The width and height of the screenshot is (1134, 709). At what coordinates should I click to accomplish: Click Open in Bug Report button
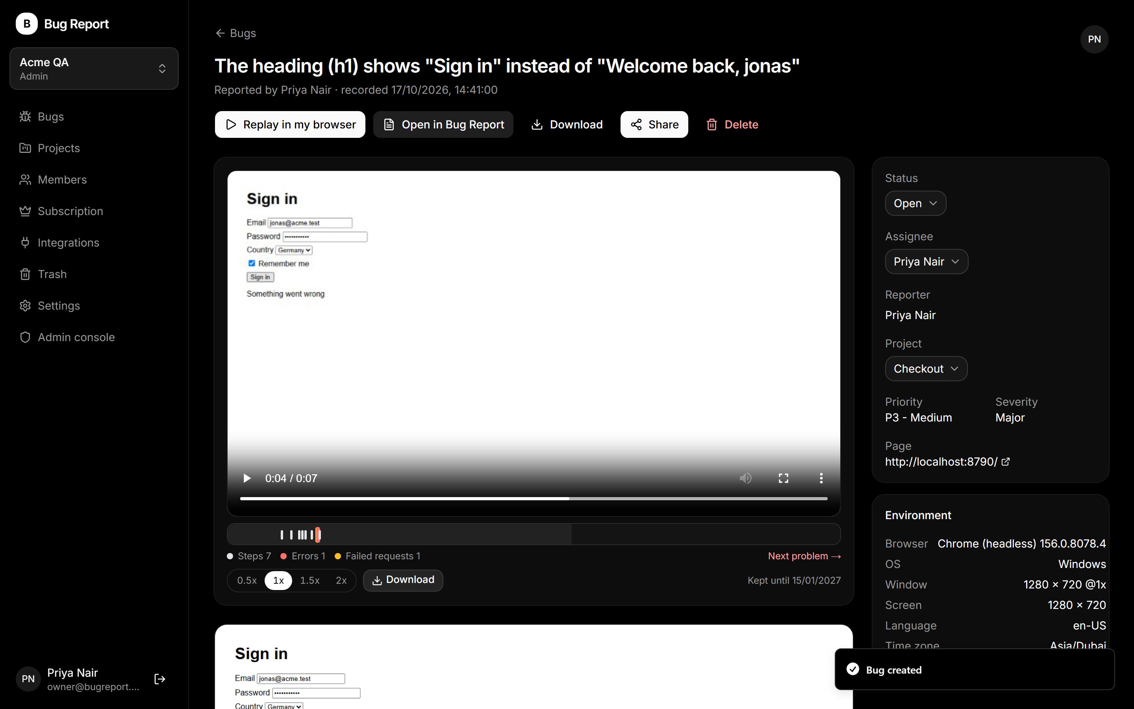coord(443,124)
